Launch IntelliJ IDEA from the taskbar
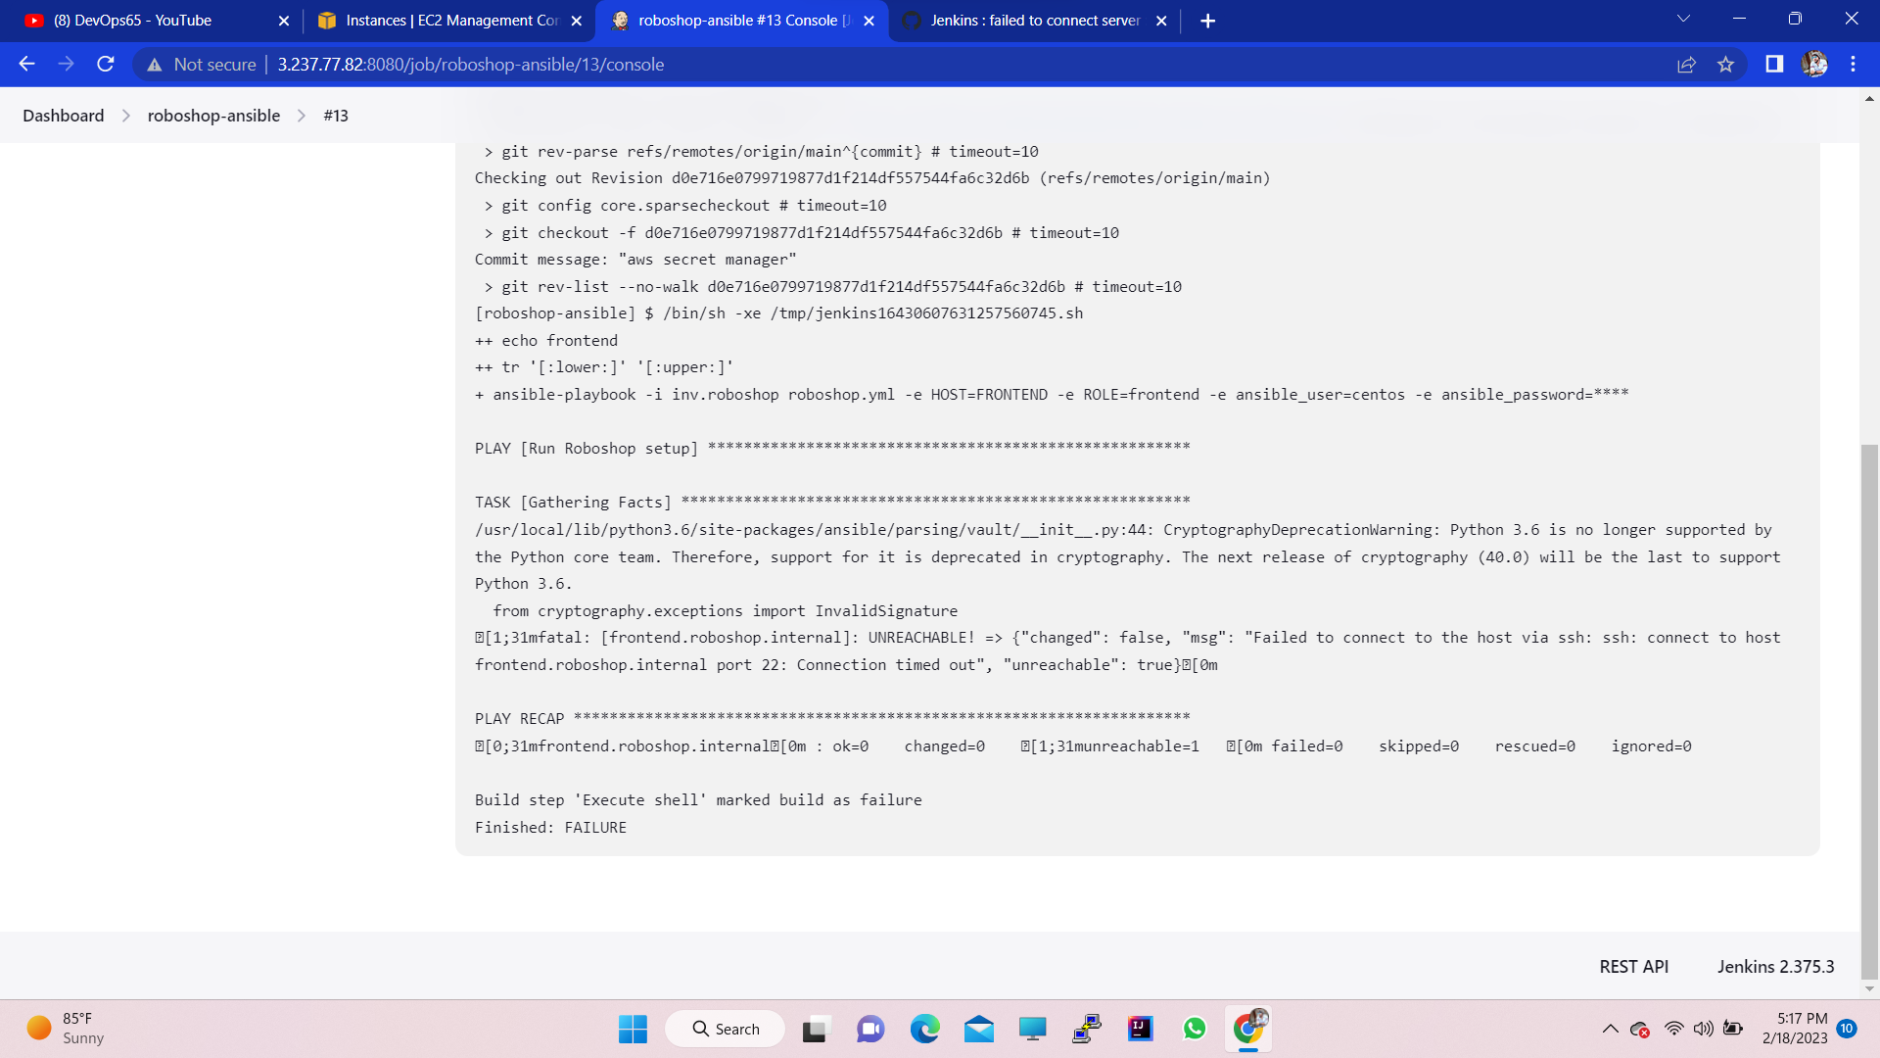The height and width of the screenshot is (1058, 1880). (1139, 1029)
